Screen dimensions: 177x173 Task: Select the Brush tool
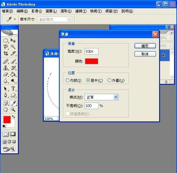13,61
